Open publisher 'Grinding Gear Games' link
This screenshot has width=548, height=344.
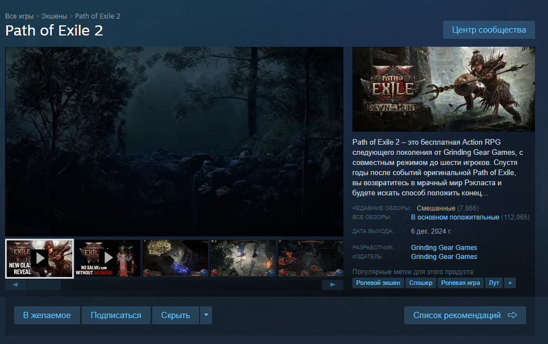click(444, 256)
